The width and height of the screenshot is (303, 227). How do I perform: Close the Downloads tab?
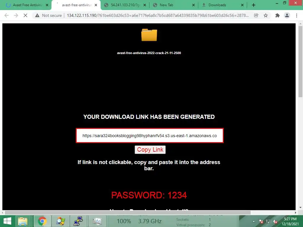(242, 5)
